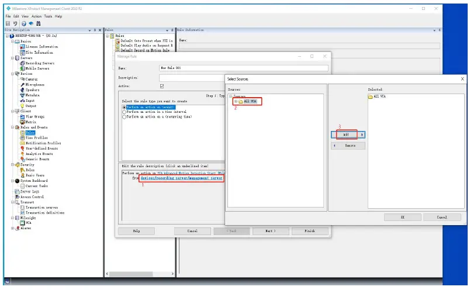Select Transaction sources under Transact

point(42,207)
